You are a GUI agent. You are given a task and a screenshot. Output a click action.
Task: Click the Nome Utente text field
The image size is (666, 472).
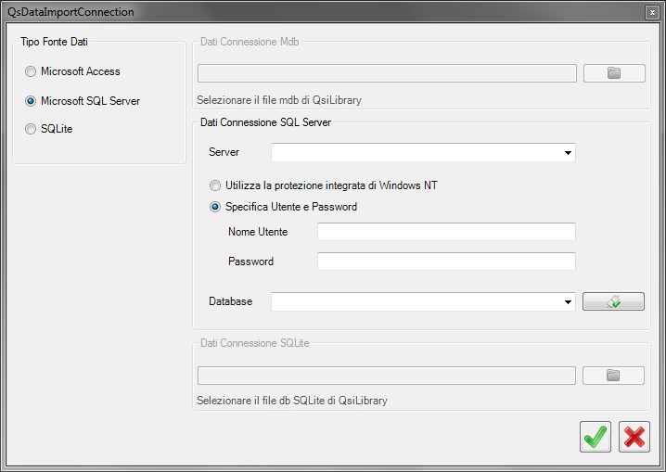tap(446, 232)
